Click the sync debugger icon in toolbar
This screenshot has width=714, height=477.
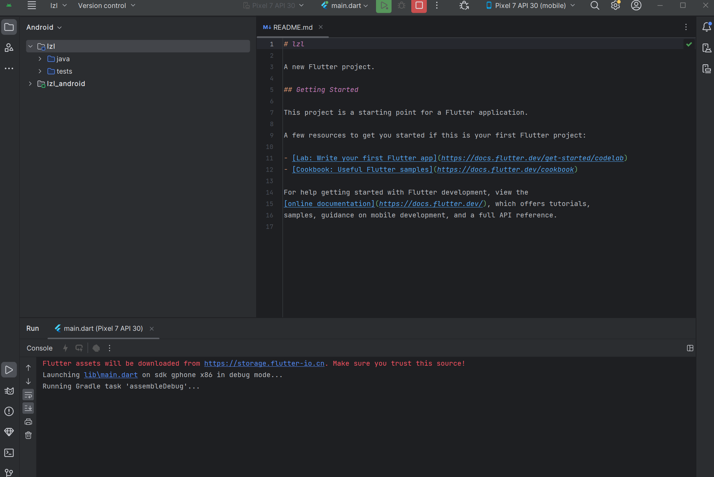(464, 6)
